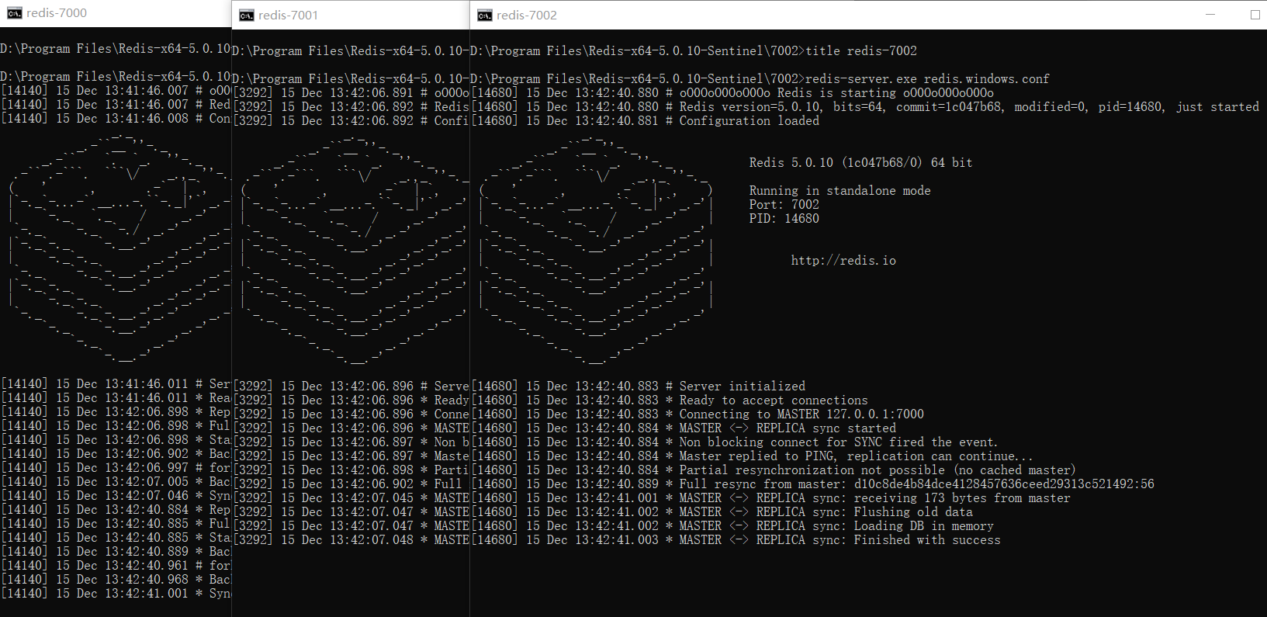The width and height of the screenshot is (1267, 617).
Task: Click the 'Server initialized' log line
Action: pyautogui.click(x=639, y=386)
